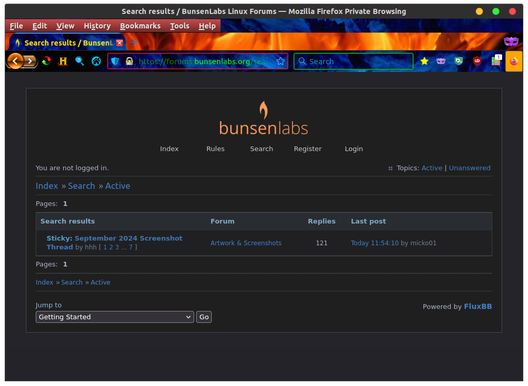Maximize the window with the green button
This screenshot has height=386, width=528.
coord(496,11)
